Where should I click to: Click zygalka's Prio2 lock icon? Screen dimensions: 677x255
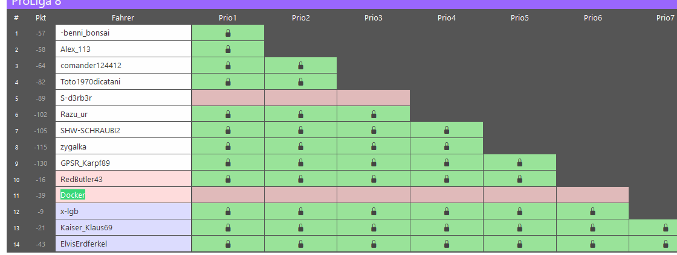tap(301, 146)
